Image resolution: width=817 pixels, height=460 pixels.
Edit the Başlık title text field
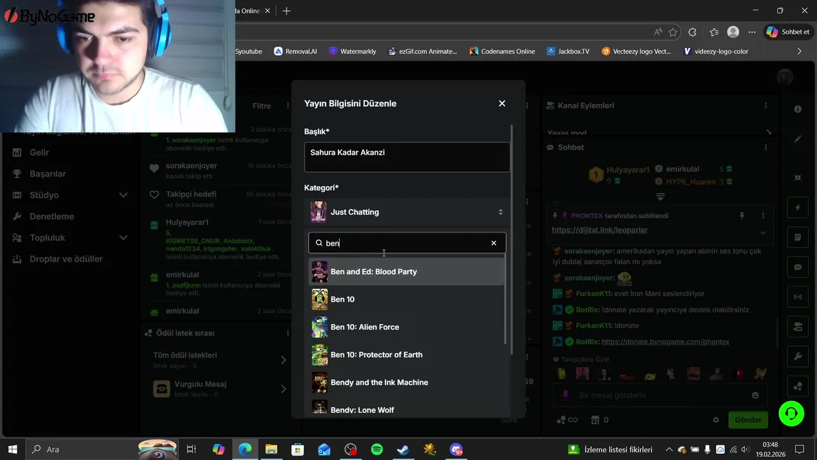(x=407, y=157)
